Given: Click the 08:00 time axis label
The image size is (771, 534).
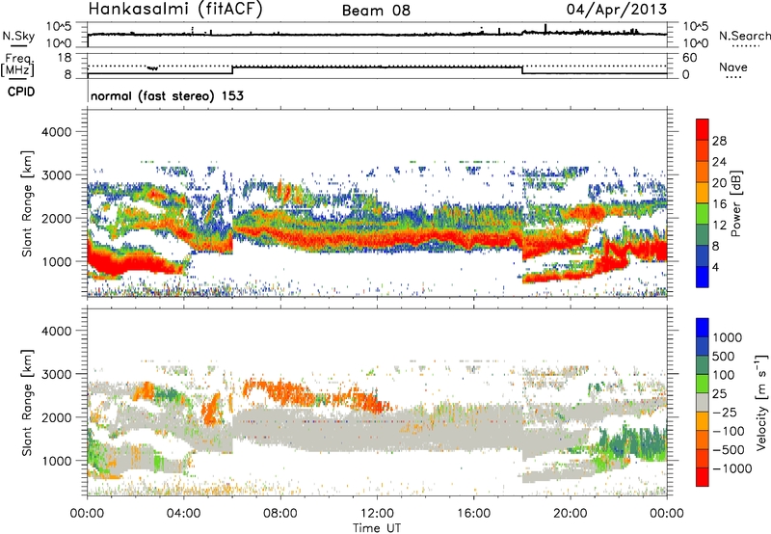Looking at the screenshot, I should click(x=280, y=514).
